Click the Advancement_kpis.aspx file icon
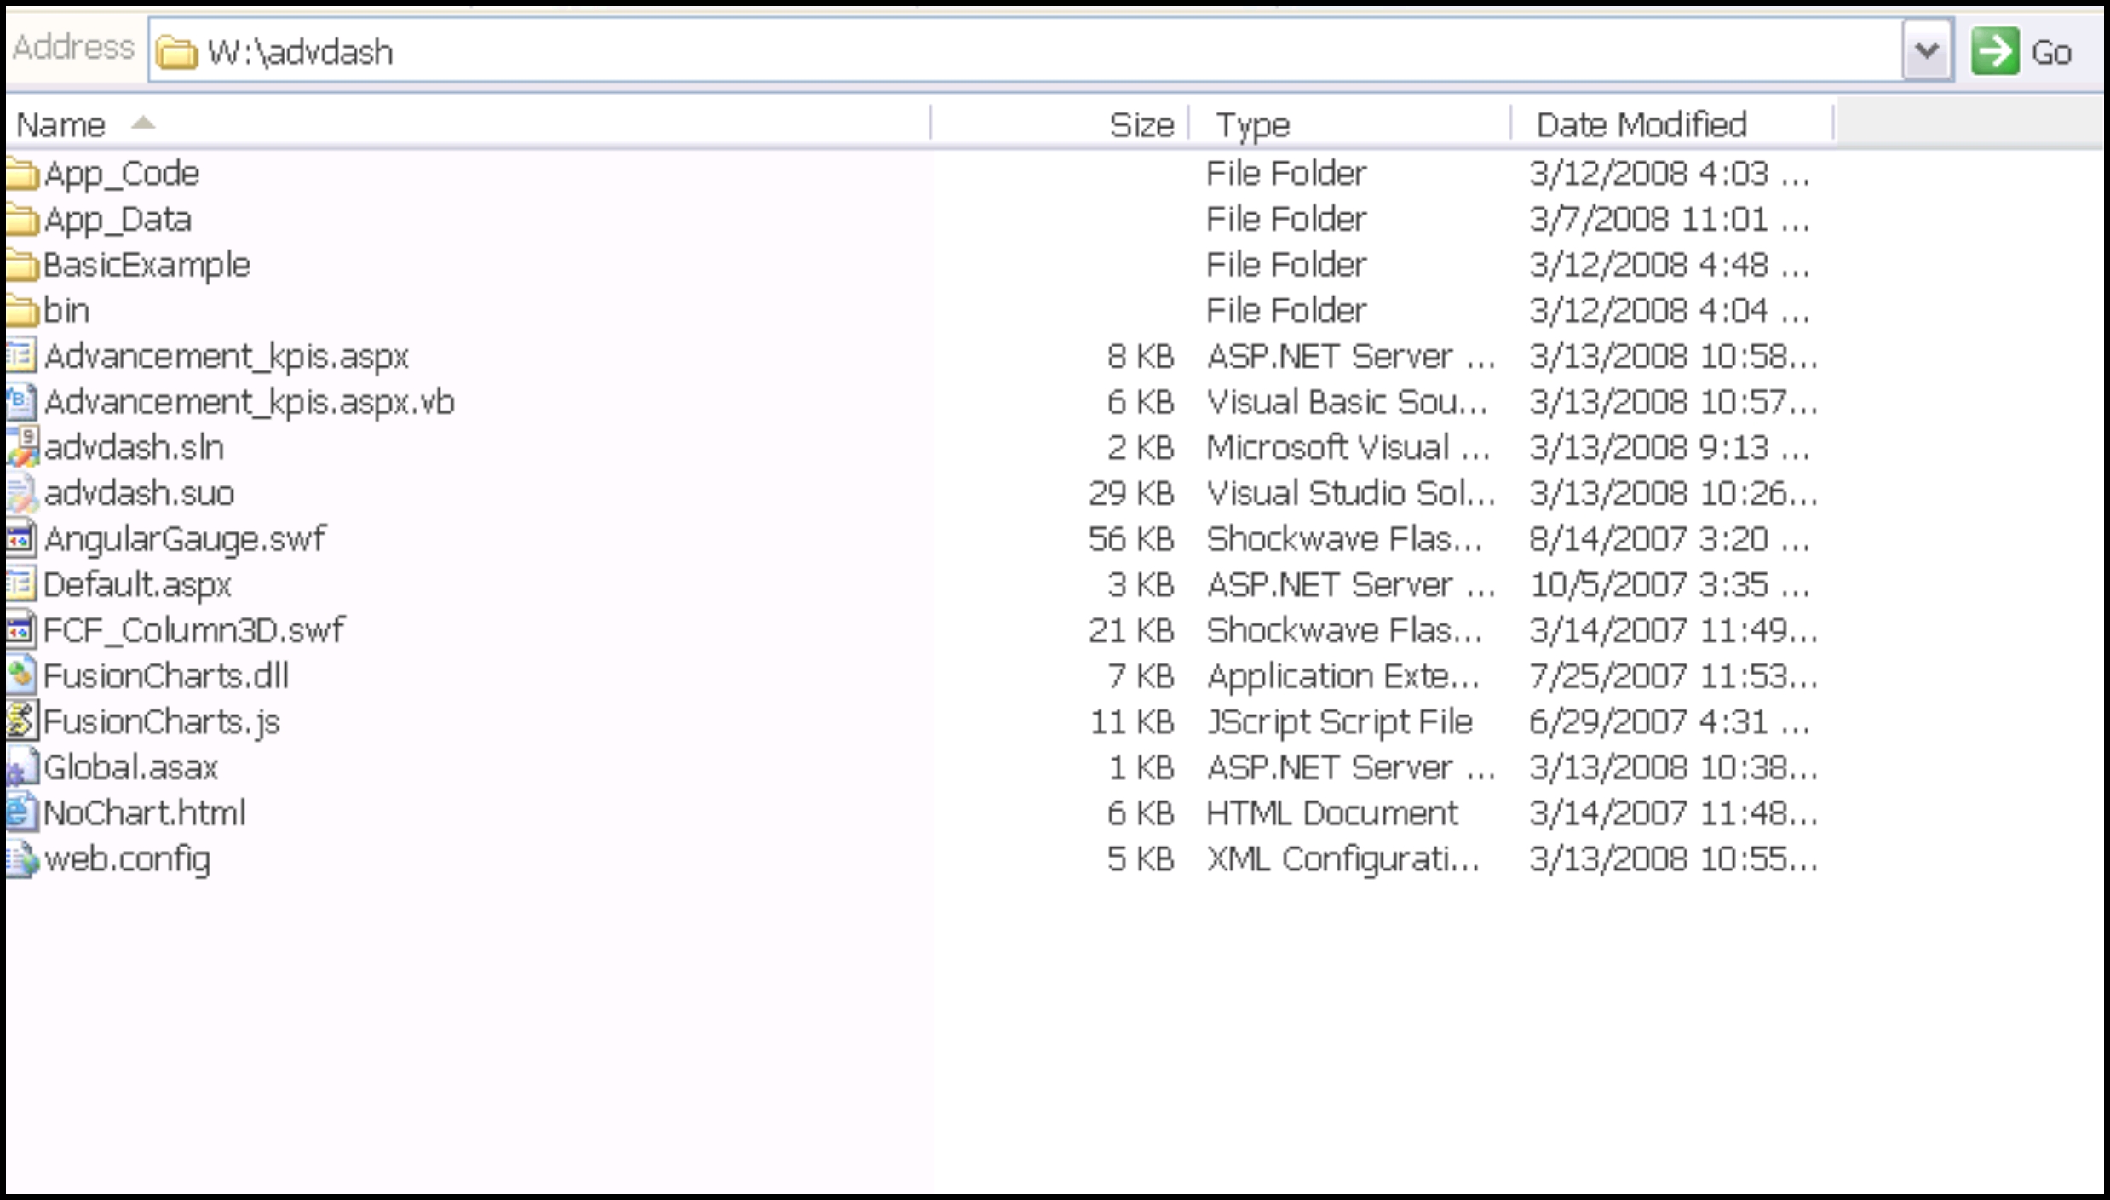The width and height of the screenshot is (2110, 1200). click(22, 356)
